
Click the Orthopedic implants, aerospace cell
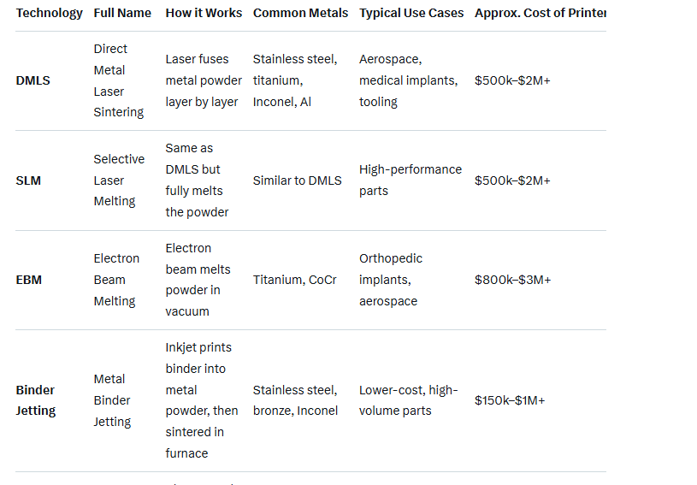(x=391, y=280)
